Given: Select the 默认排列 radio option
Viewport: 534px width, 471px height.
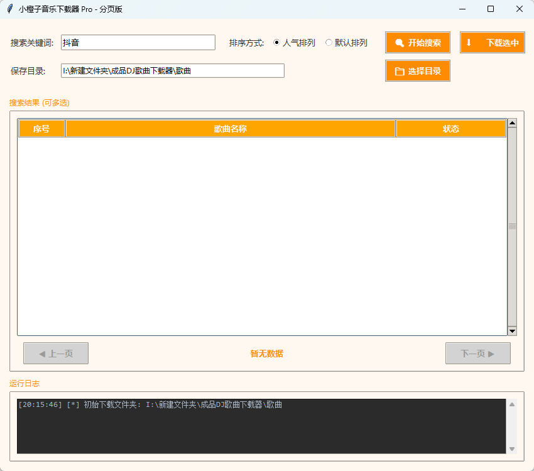Looking at the screenshot, I should (346, 43).
